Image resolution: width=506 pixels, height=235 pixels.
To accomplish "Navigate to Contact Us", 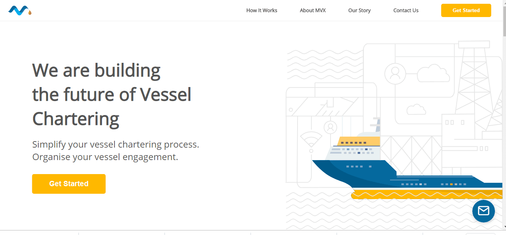I will [406, 11].
